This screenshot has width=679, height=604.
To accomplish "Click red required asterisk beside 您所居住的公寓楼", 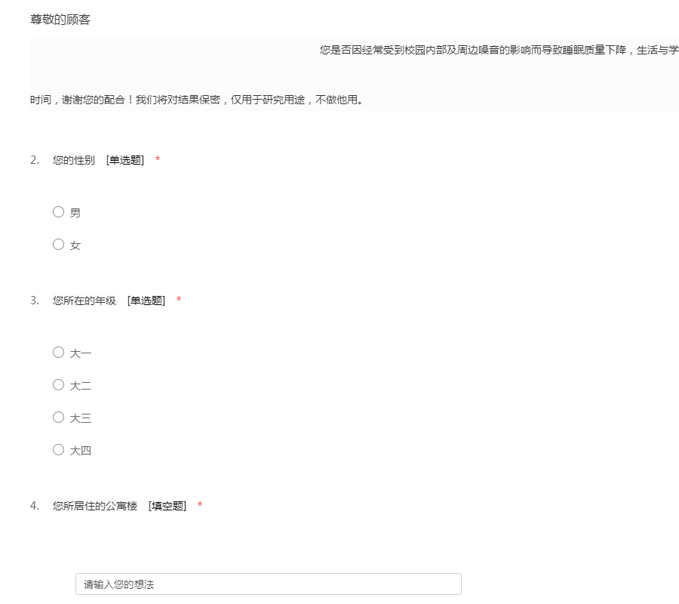I will 200,506.
